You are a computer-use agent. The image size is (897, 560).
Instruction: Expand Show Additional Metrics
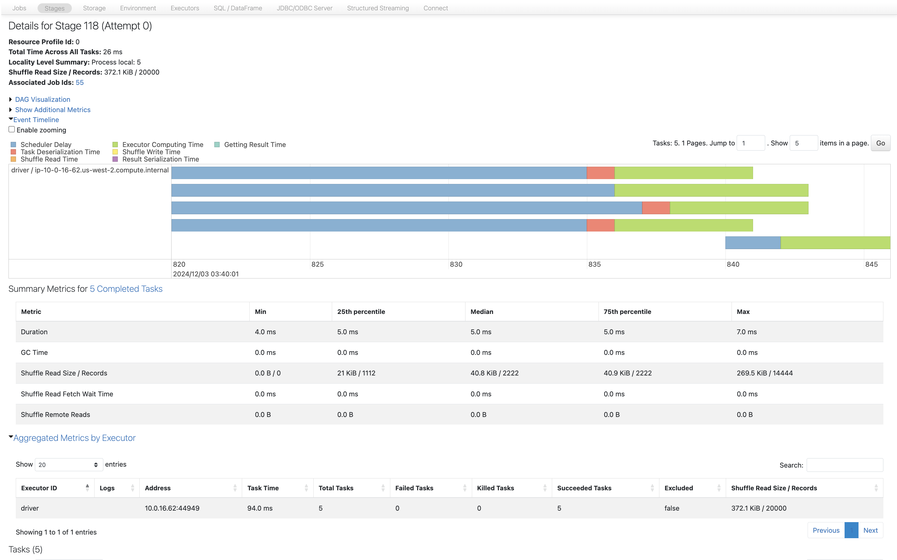(x=53, y=110)
